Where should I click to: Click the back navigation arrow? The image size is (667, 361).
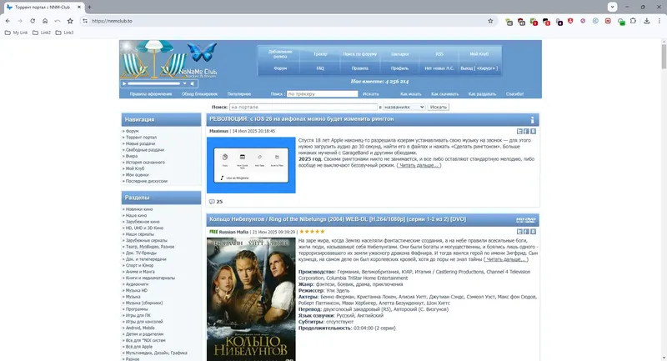pyautogui.click(x=8, y=21)
